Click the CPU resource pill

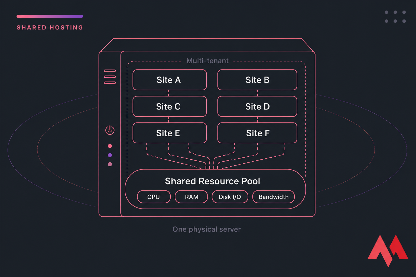154,197
